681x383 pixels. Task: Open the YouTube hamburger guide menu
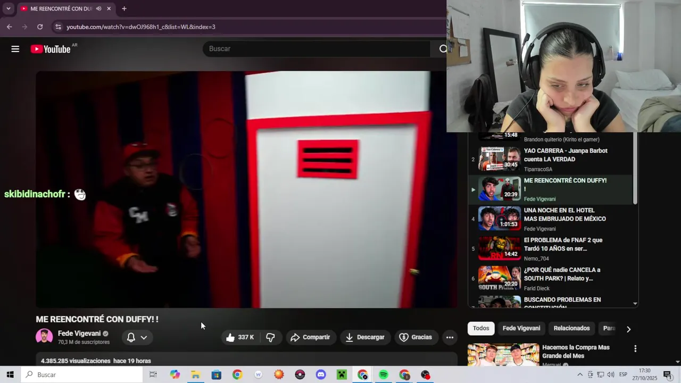[15, 49]
